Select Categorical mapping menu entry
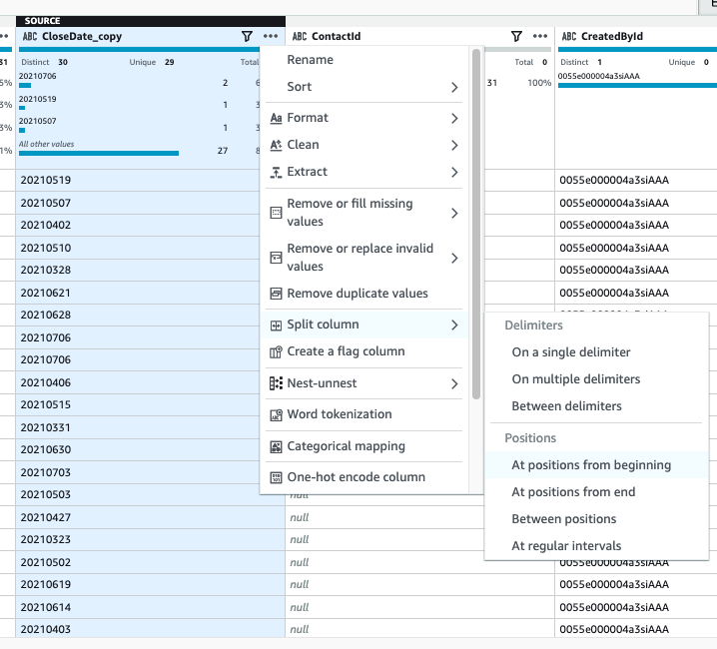This screenshot has width=717, height=649. pyautogui.click(x=363, y=446)
